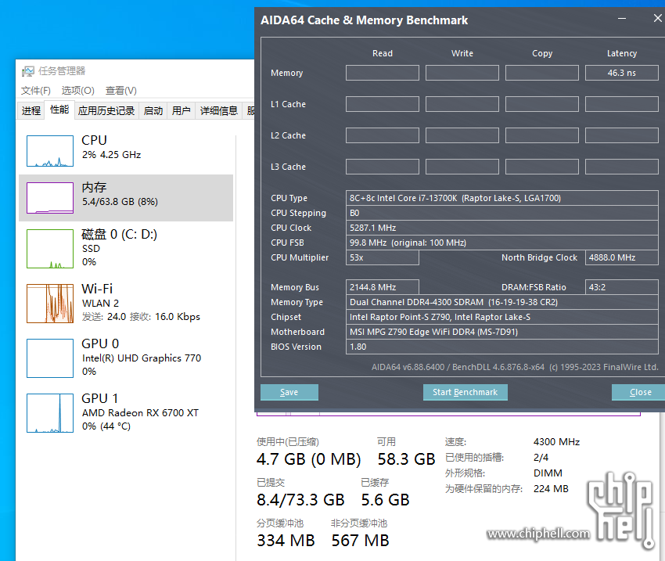Click the Latency column header in AIDA64
Viewport: 665px width, 561px height.
tap(622, 53)
